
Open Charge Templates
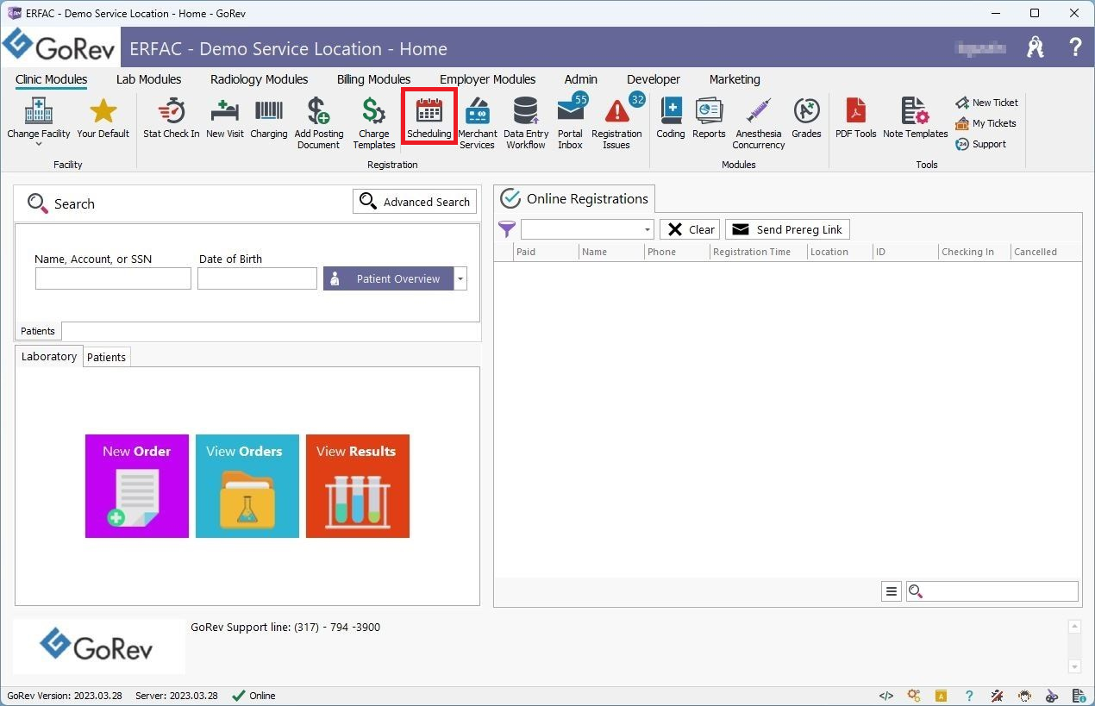pyautogui.click(x=373, y=123)
